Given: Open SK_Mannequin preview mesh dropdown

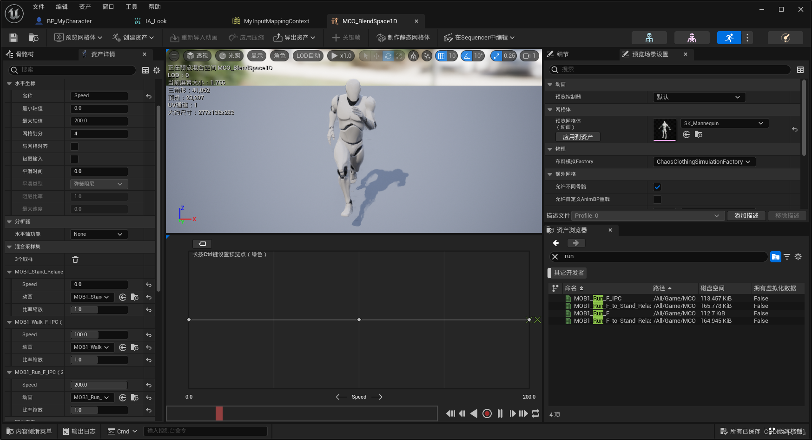Looking at the screenshot, I should (725, 124).
